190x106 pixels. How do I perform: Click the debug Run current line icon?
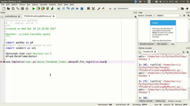tap(63, 9)
